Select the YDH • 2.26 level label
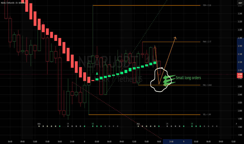 [207, 5]
